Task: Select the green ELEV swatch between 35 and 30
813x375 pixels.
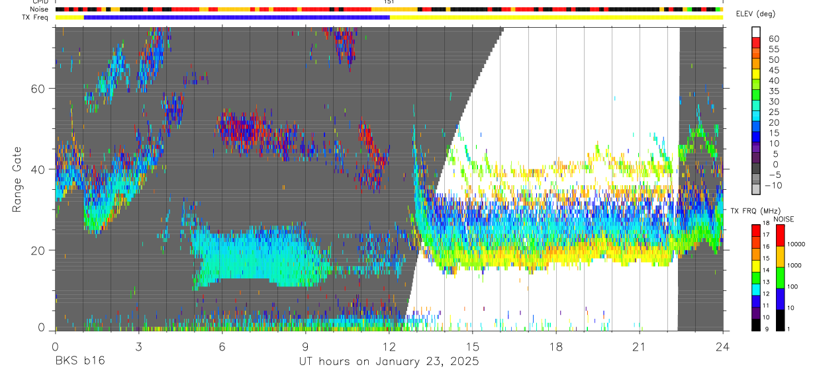Action: (756, 95)
